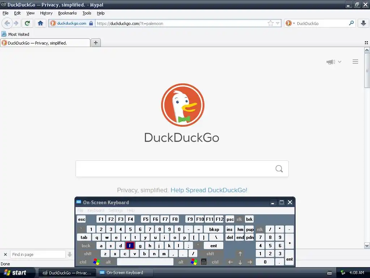The width and height of the screenshot is (370, 278).
Task: Toggle caps lock key on keyboard
Action: (x=86, y=246)
